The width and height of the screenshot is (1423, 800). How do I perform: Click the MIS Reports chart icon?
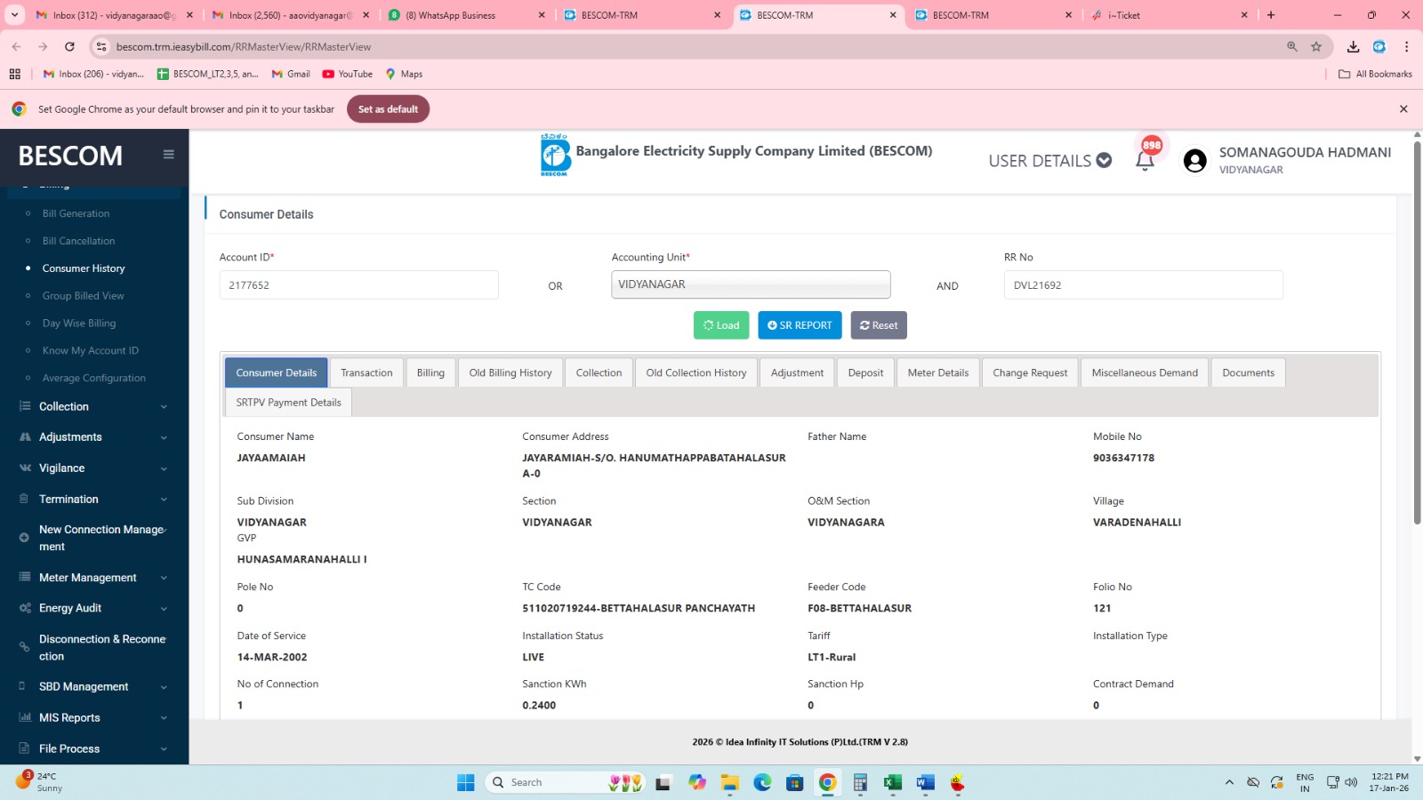pos(25,717)
